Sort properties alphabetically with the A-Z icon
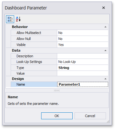Screen dimensions: 116x130 click(18, 19)
